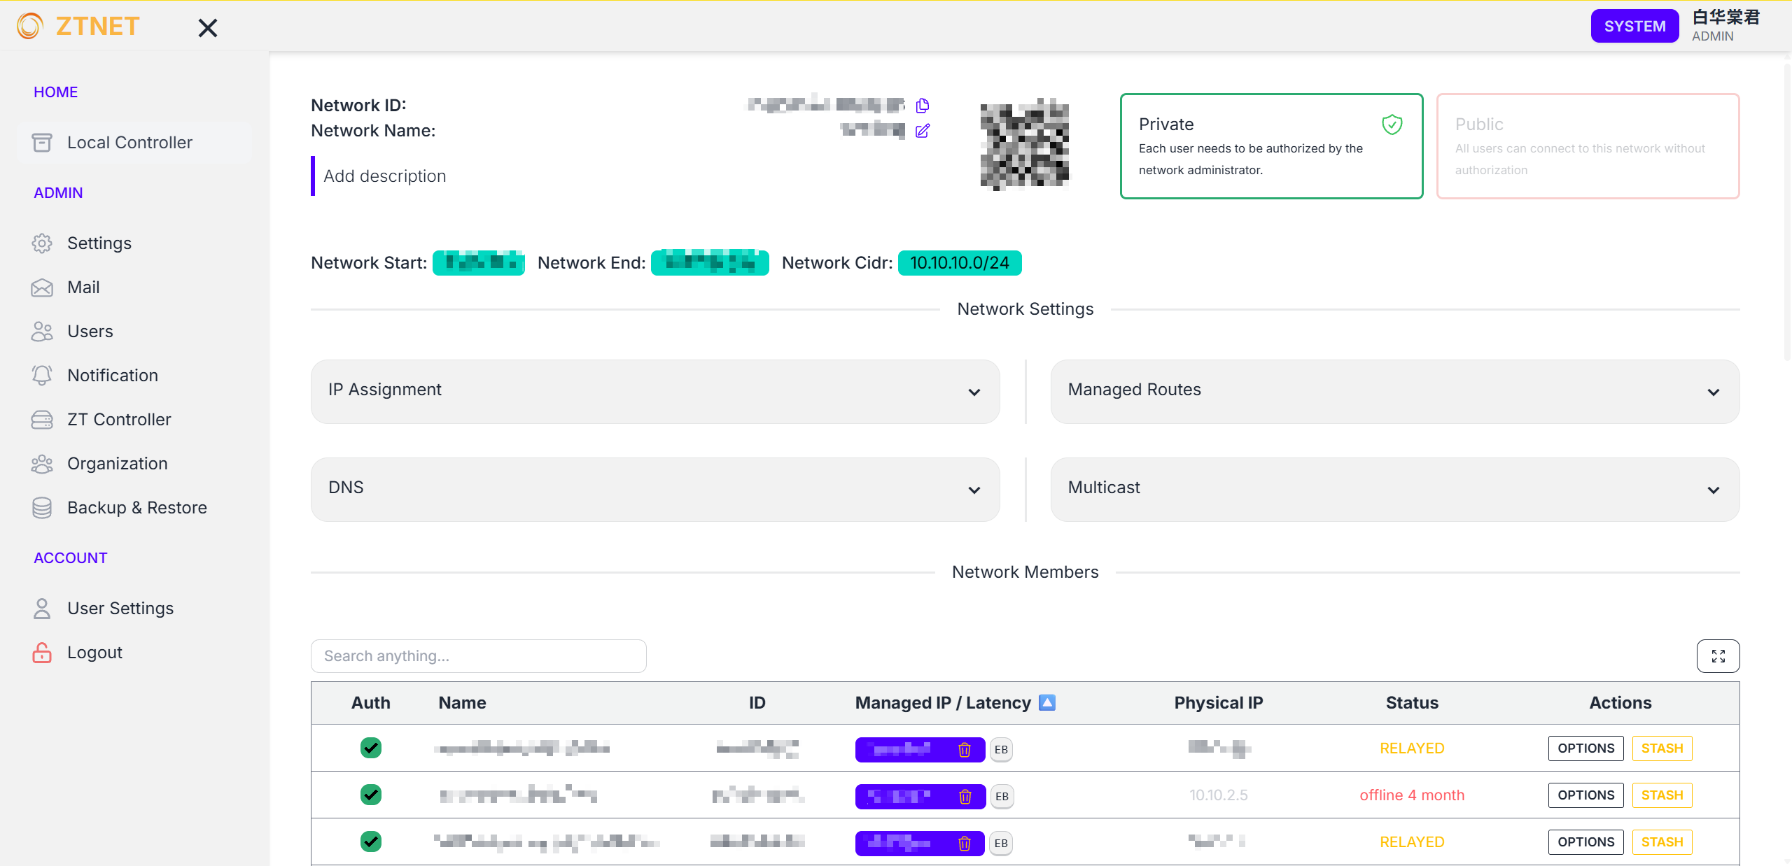1792x866 pixels.
Task: Click the Search anything input field
Action: pos(479,656)
